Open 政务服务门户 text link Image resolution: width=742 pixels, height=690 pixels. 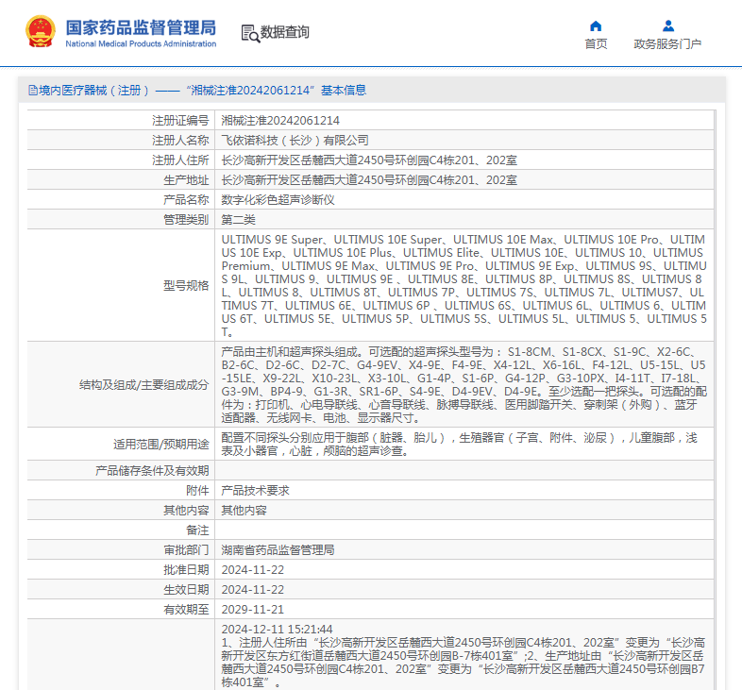coord(667,44)
